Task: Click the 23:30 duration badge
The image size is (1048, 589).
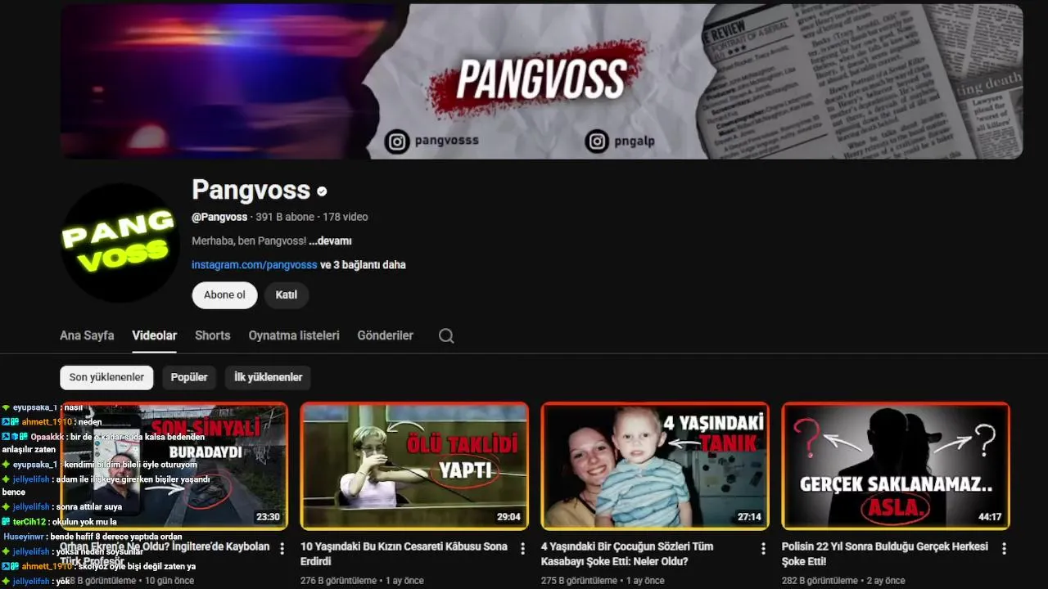Action: point(268,517)
